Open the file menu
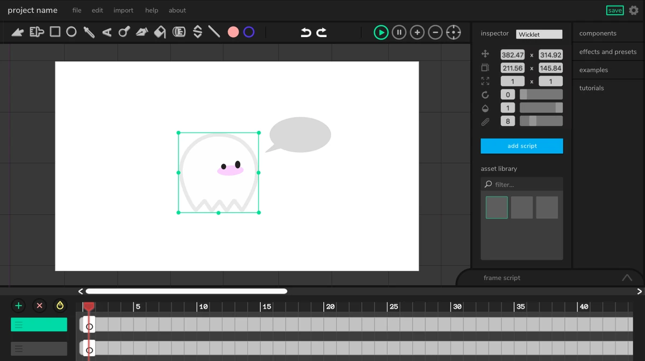 tap(77, 10)
